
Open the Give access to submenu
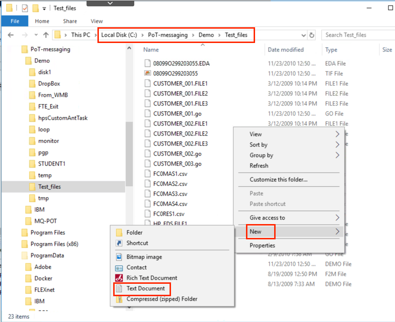(289, 218)
